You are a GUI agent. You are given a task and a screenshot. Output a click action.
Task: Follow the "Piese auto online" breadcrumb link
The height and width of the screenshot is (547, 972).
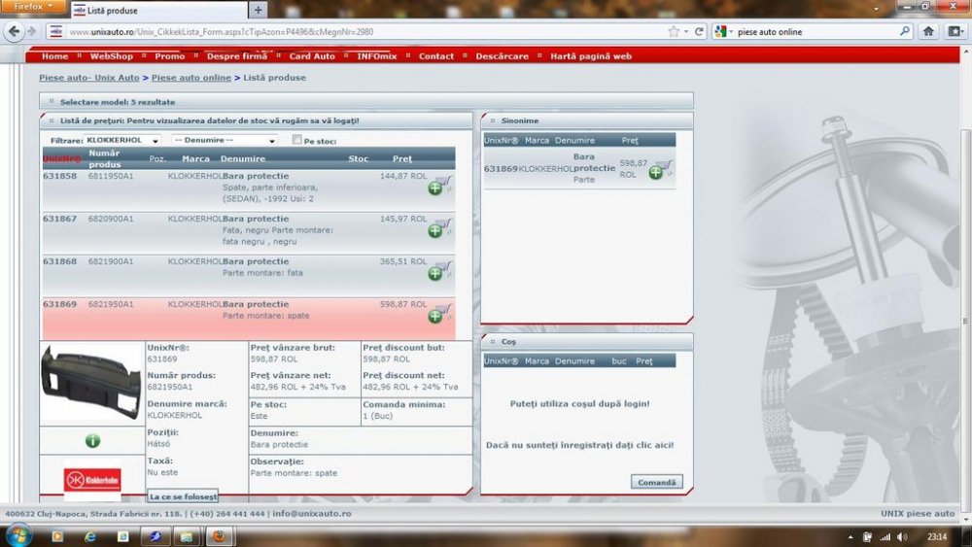tap(191, 78)
